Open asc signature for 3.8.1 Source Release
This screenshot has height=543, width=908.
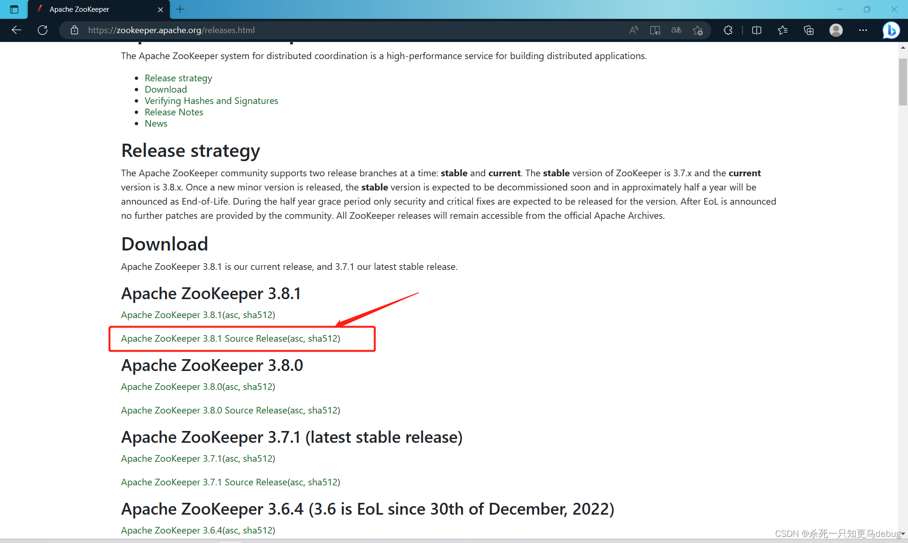[297, 338]
